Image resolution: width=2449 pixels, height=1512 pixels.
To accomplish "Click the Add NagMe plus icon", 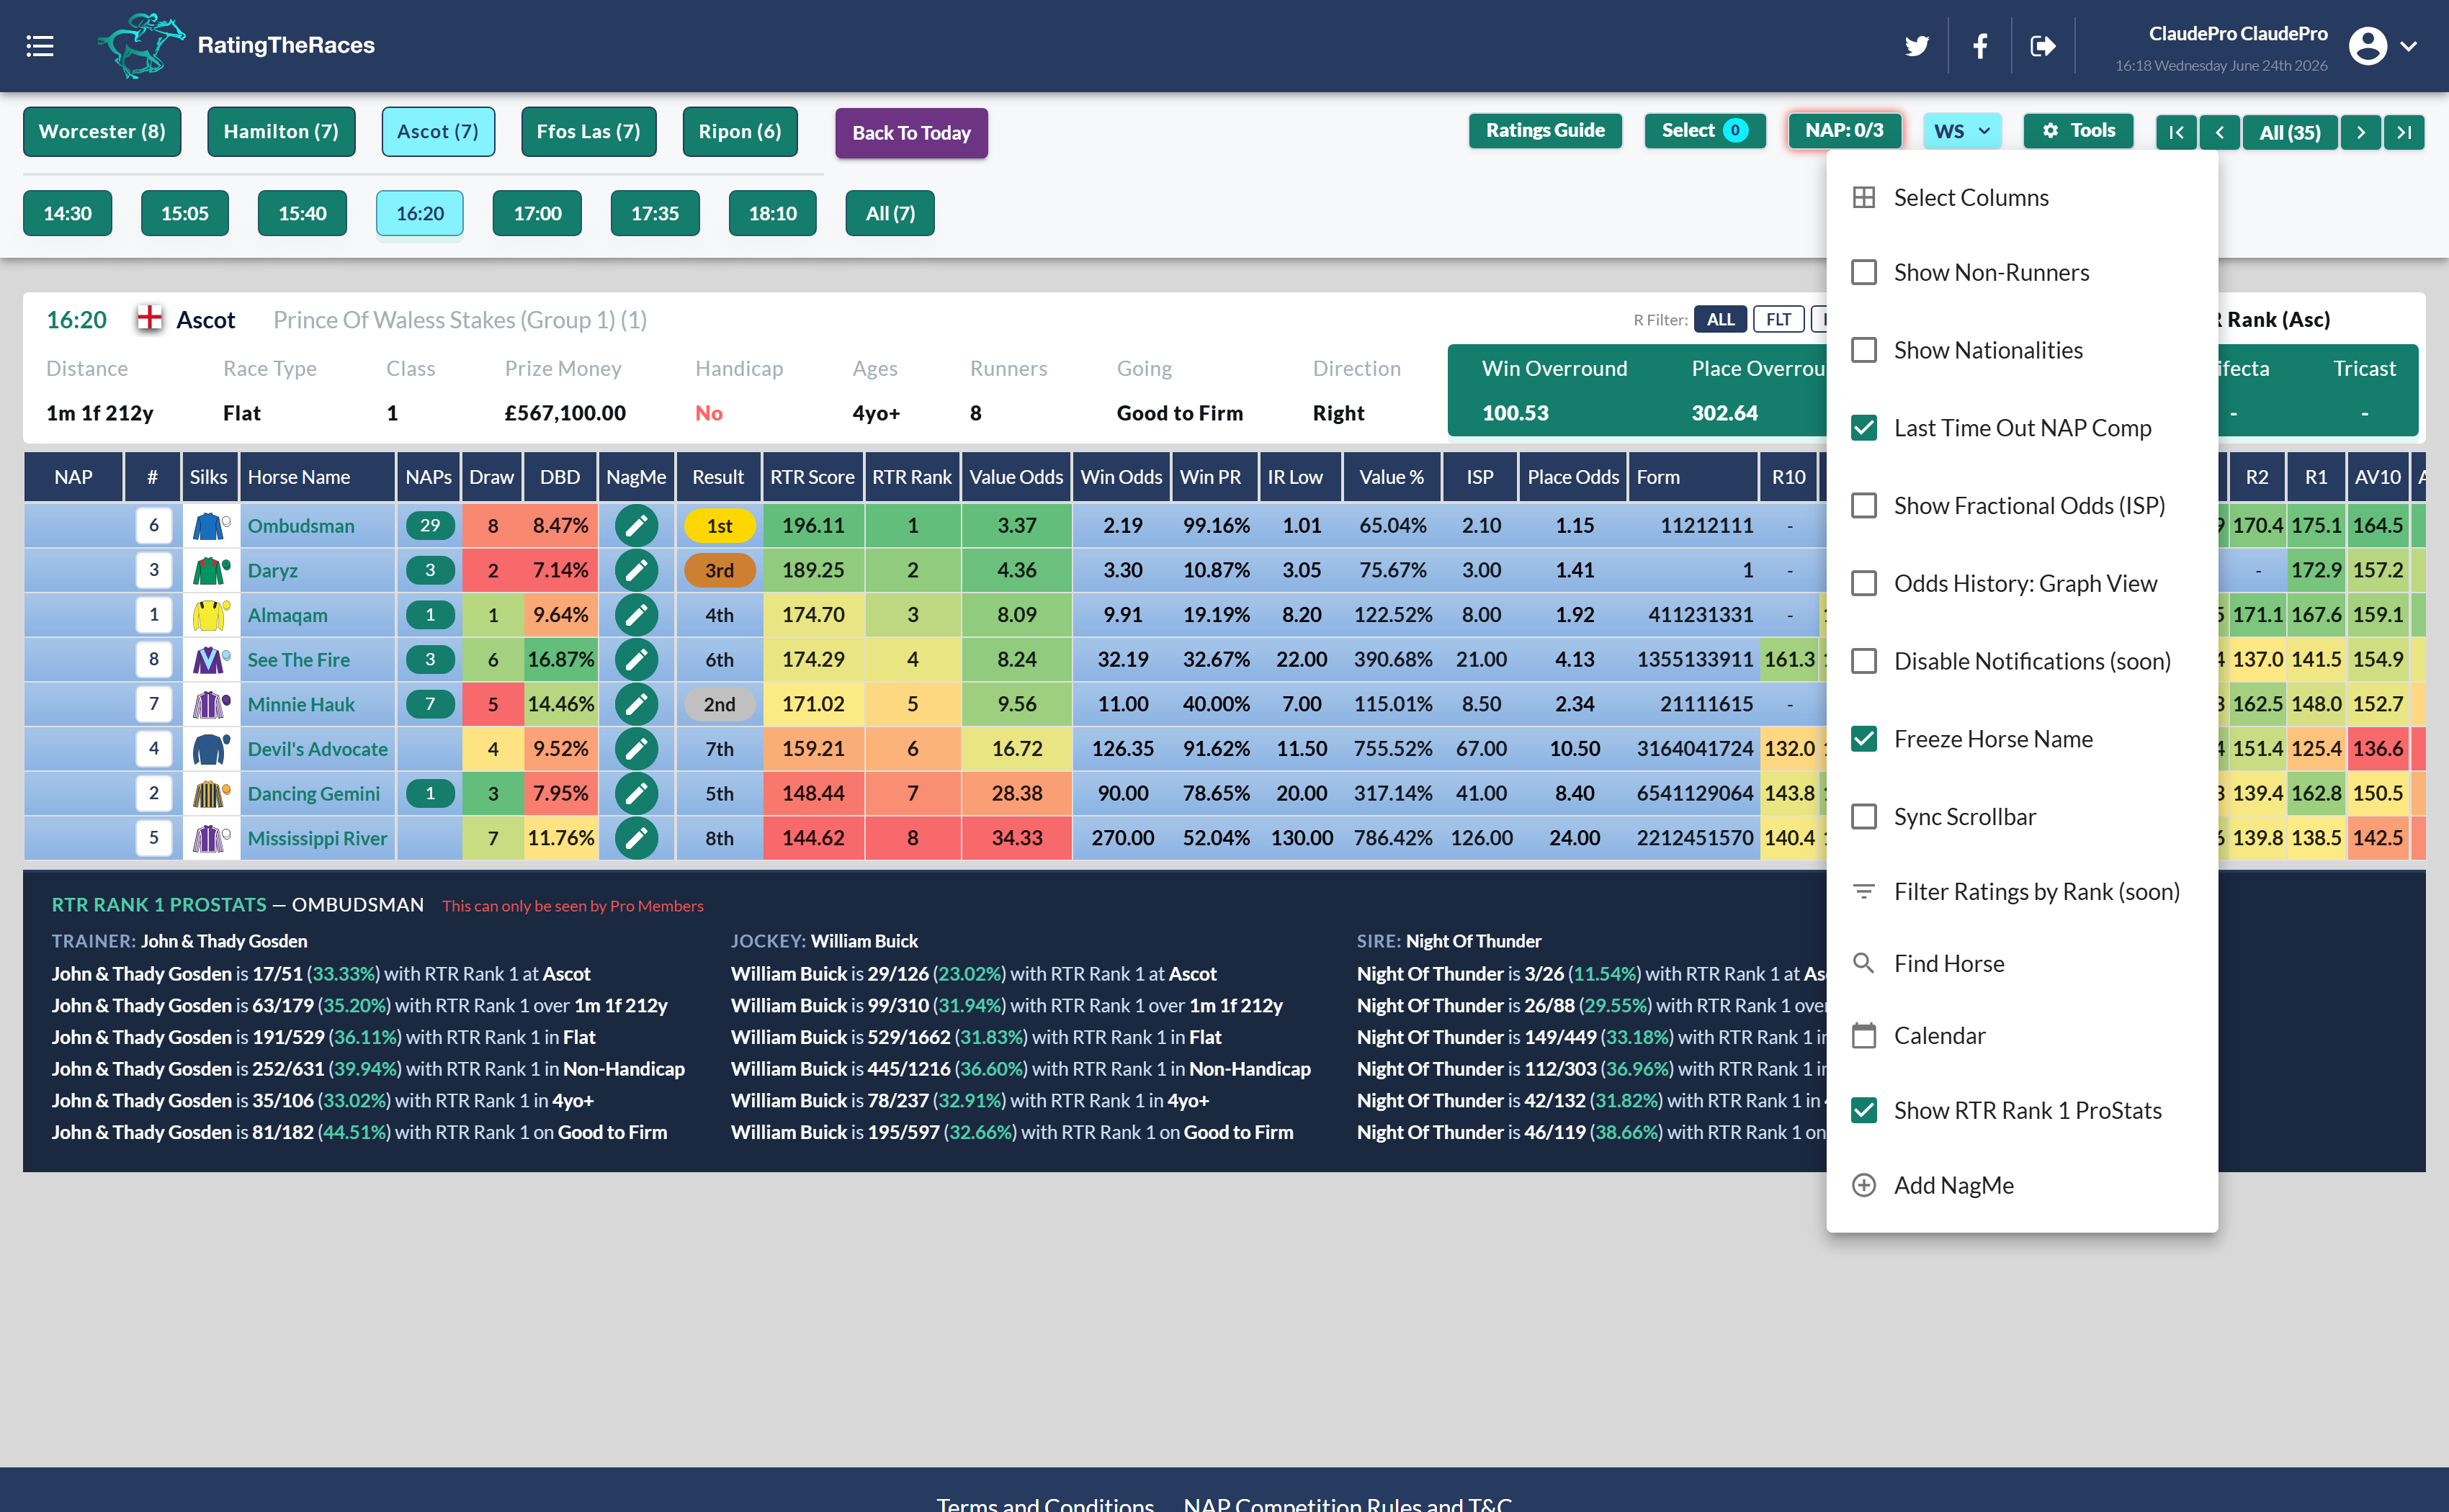I will coord(1863,1185).
